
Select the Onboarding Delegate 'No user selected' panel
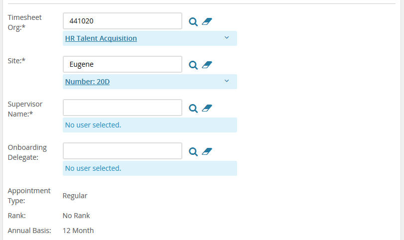click(x=150, y=168)
